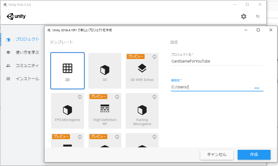Select the 3D template card
This screenshot has height=166, width=278.
tap(105, 71)
